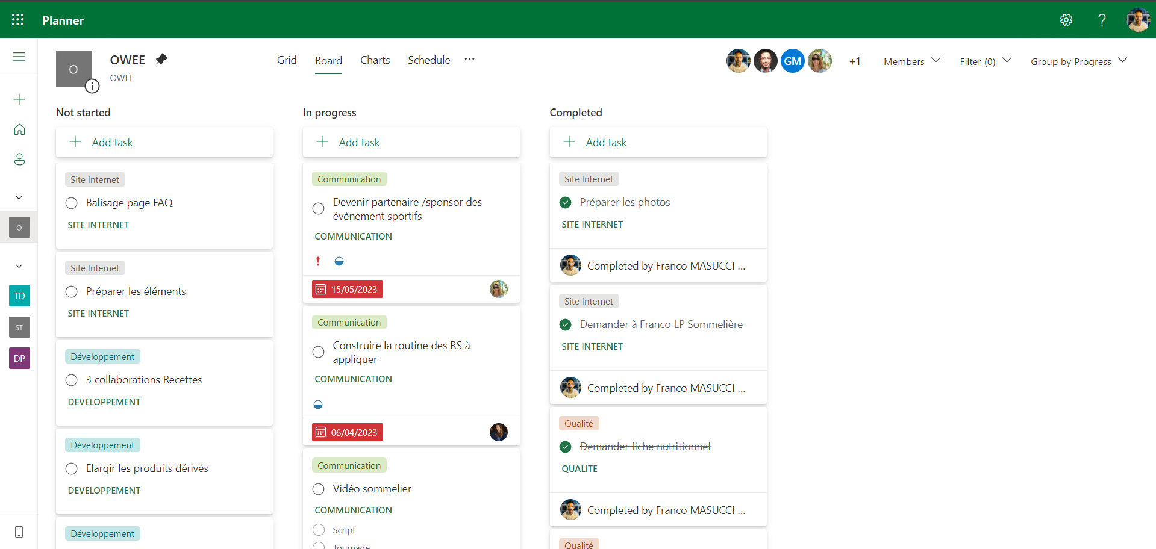Image resolution: width=1156 pixels, height=549 pixels.
Task: Click the red due date 15/05/2023 label
Action: click(x=348, y=290)
